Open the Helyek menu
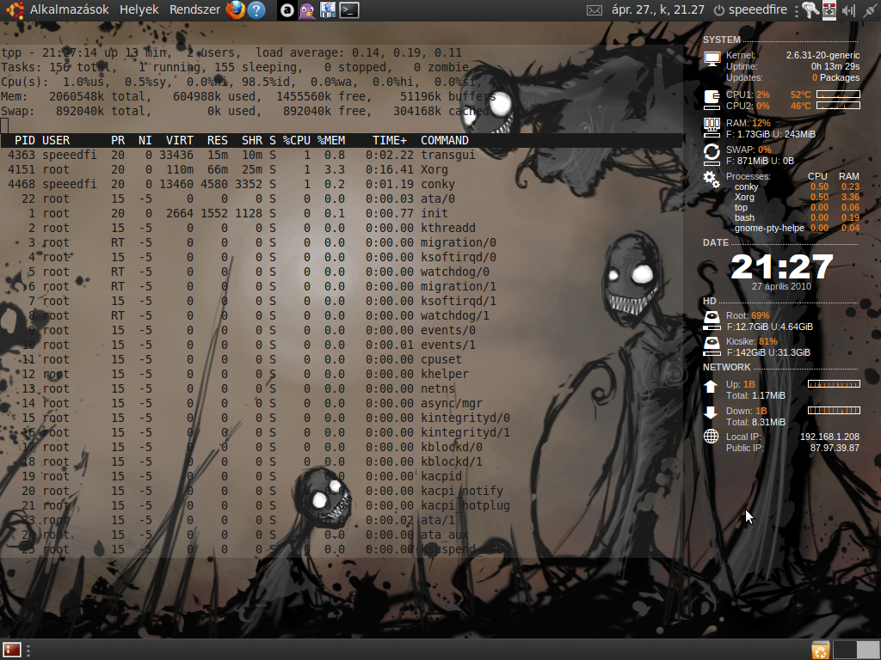Image resolution: width=881 pixels, height=660 pixels. tap(139, 9)
